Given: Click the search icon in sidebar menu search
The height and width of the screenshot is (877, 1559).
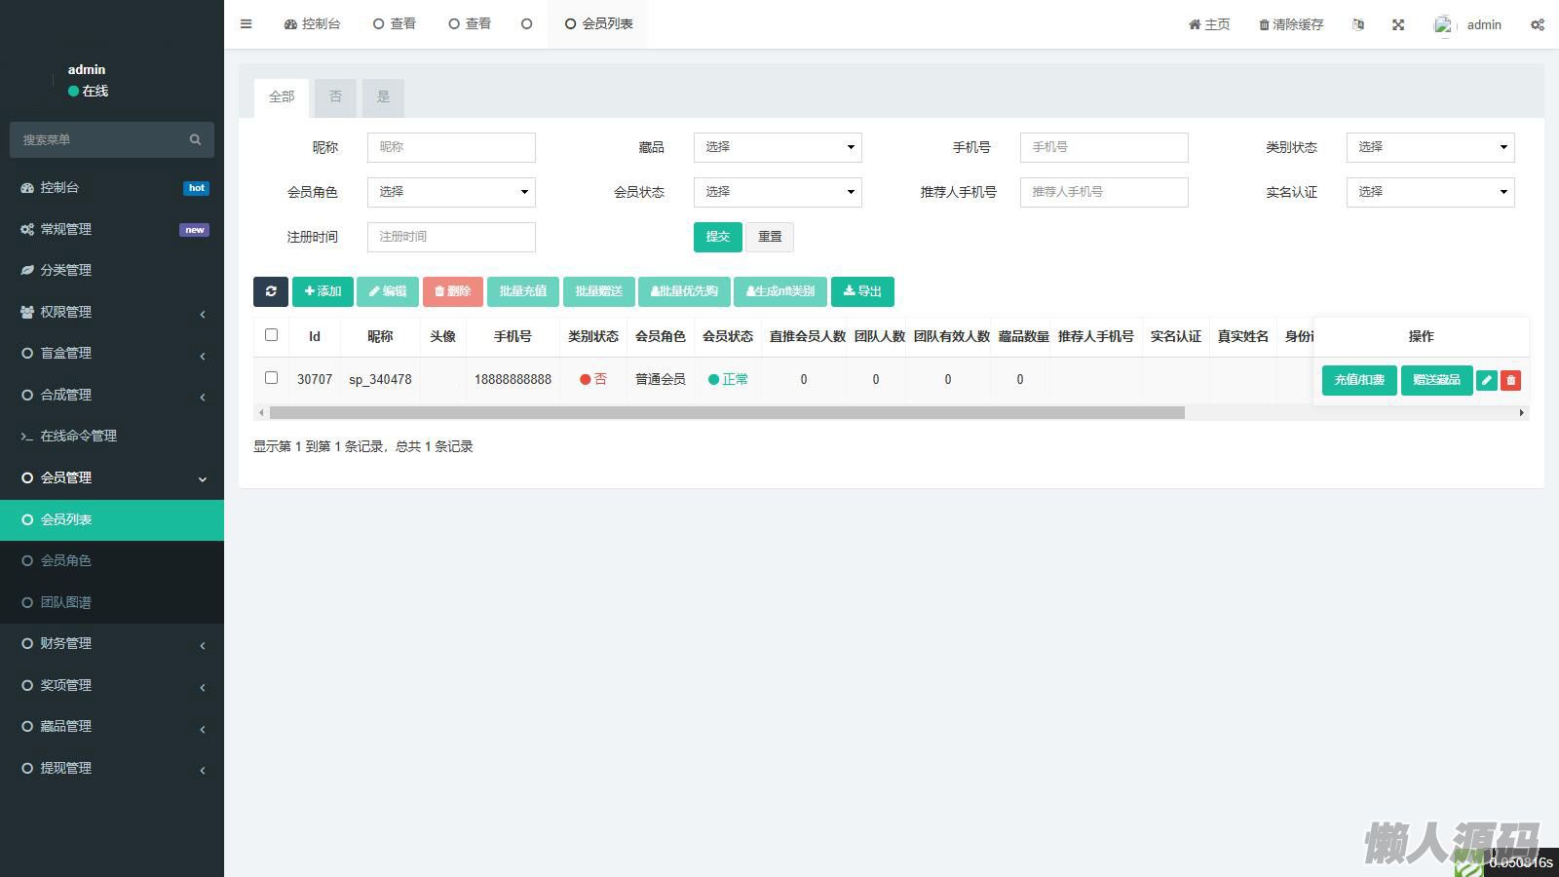Looking at the screenshot, I should tap(195, 139).
